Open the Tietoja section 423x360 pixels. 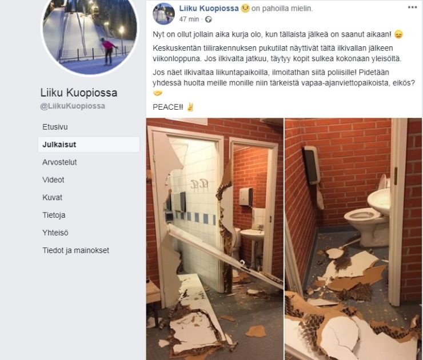54,215
